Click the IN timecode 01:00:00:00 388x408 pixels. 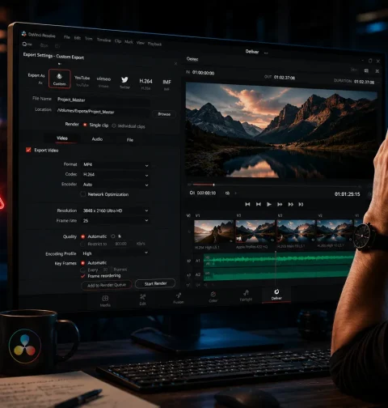(203, 73)
